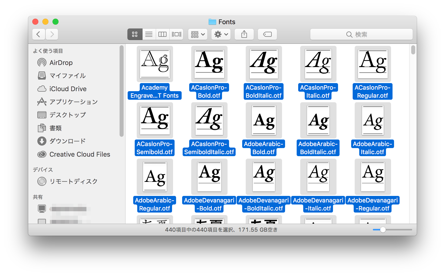Click the Fonts folder title icon
445x276 pixels.
212,22
